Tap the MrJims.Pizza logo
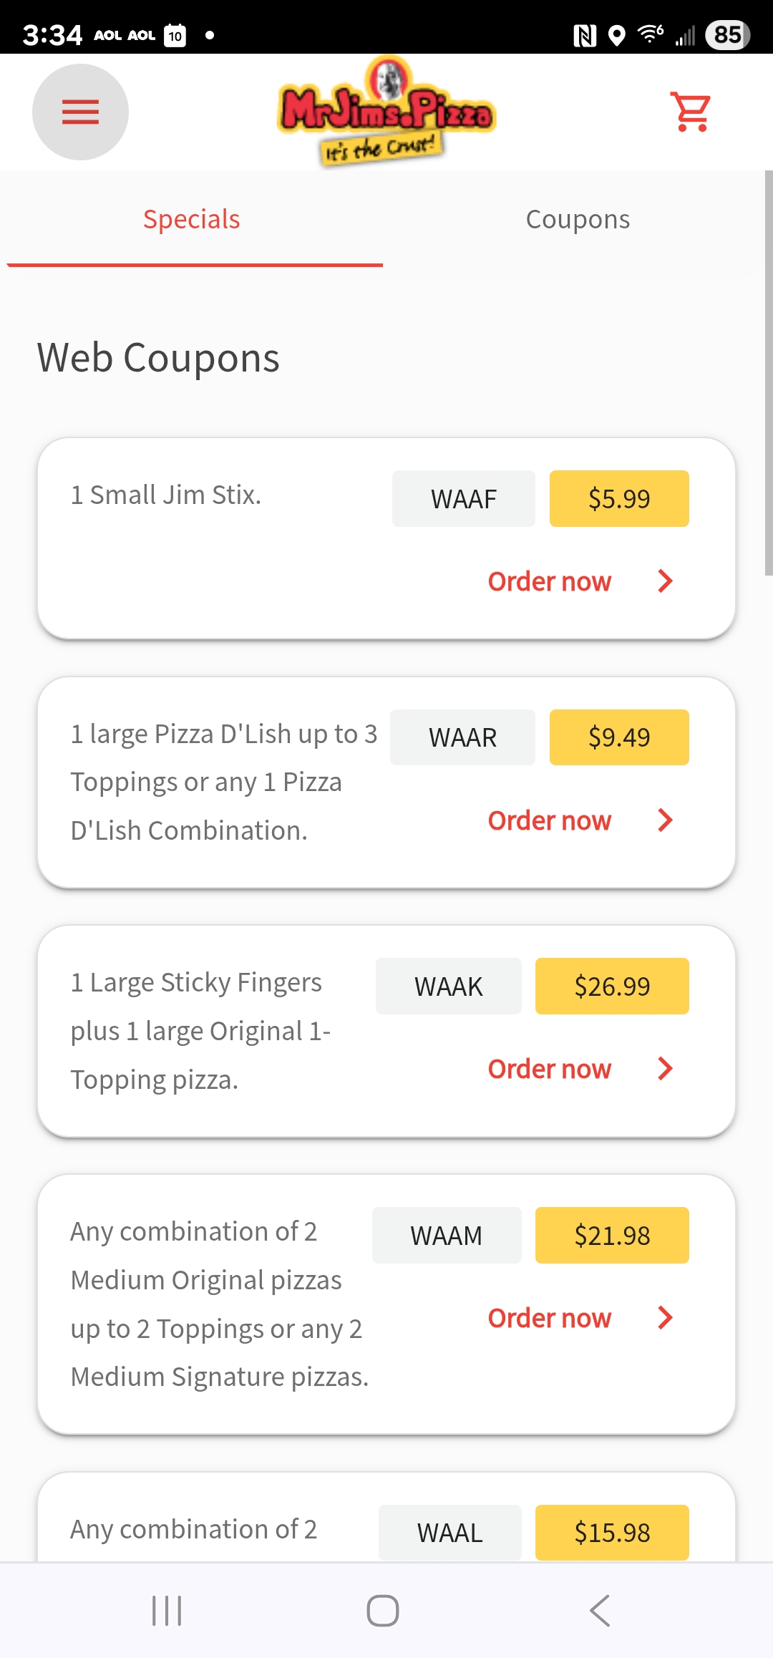 [386, 112]
